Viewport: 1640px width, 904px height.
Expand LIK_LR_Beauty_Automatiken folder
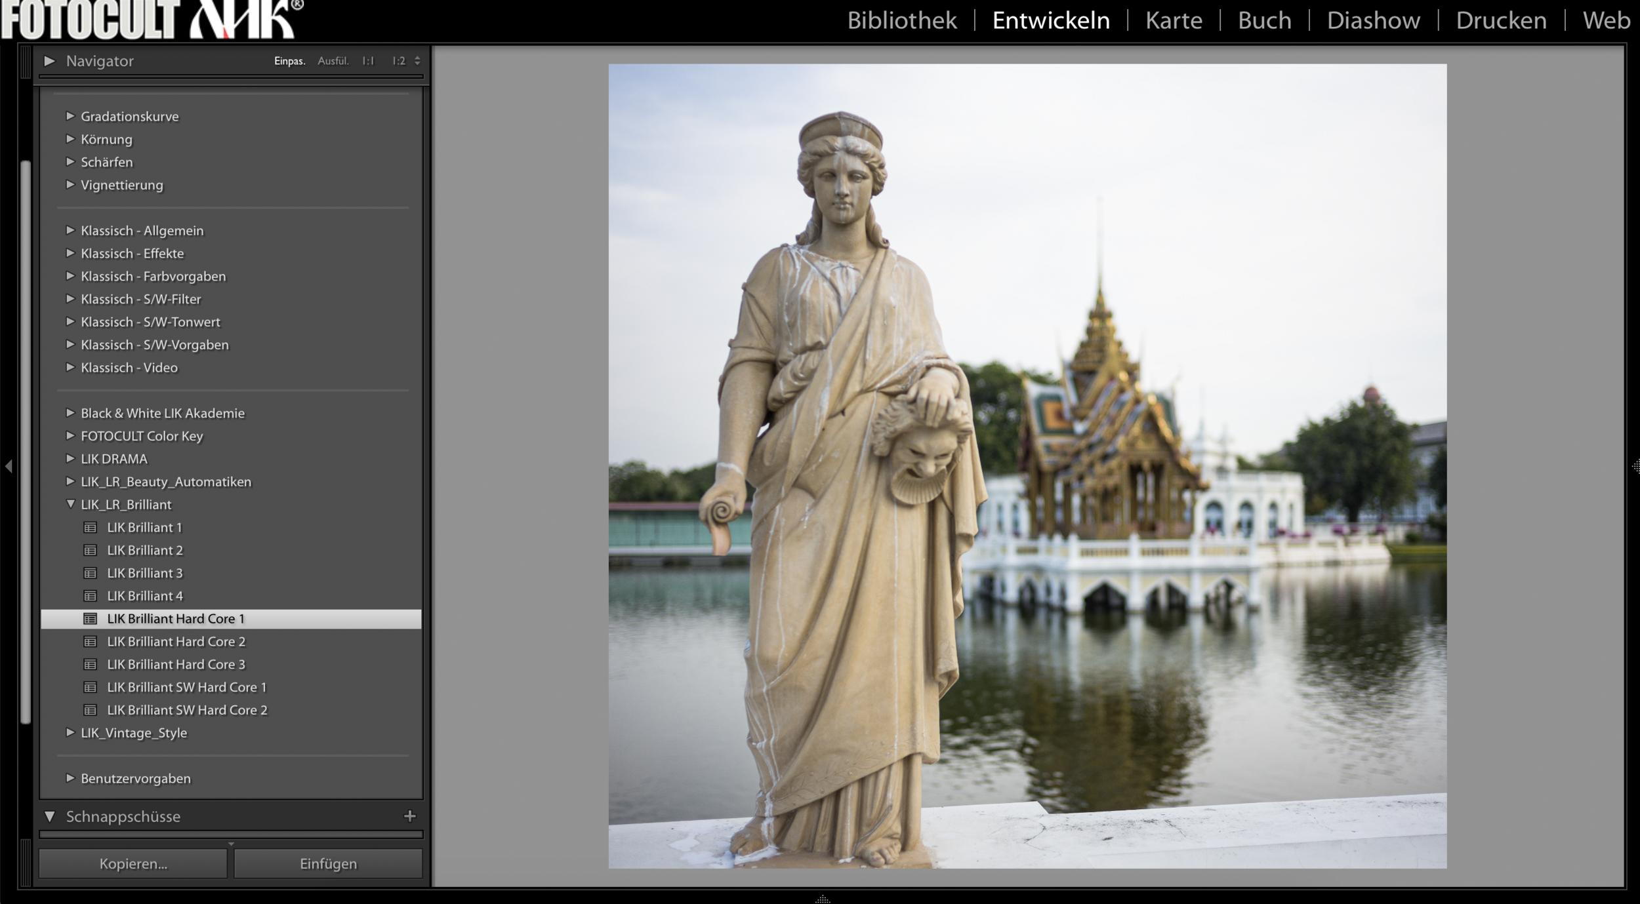tap(70, 481)
